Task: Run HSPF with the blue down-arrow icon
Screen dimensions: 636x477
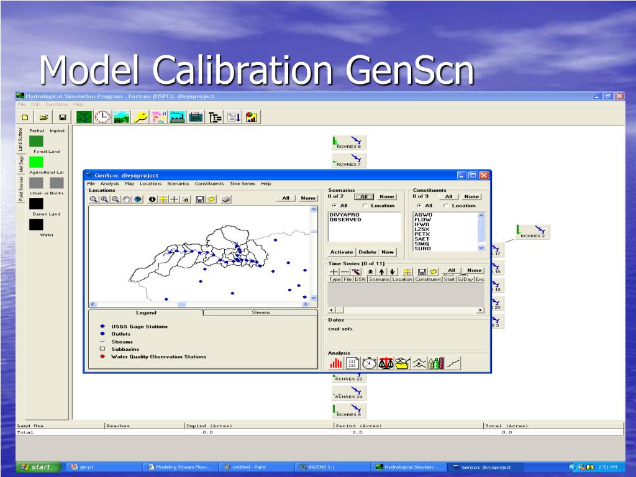Action: pos(234,117)
